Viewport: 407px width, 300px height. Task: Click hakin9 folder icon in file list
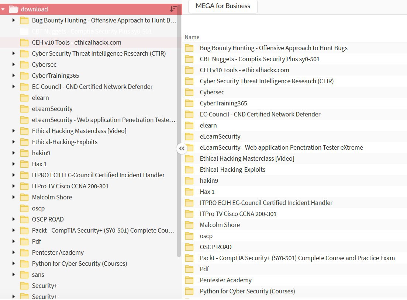click(x=189, y=181)
